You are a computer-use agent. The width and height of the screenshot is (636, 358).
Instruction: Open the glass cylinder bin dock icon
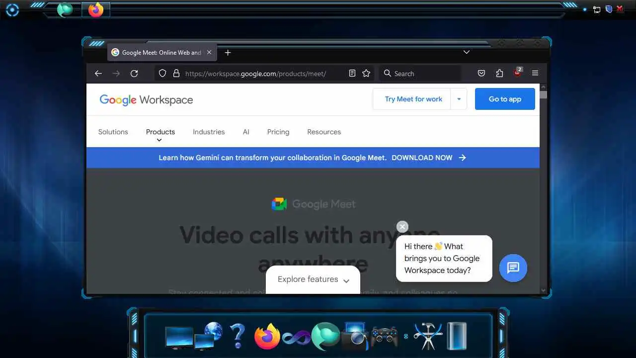(457, 336)
